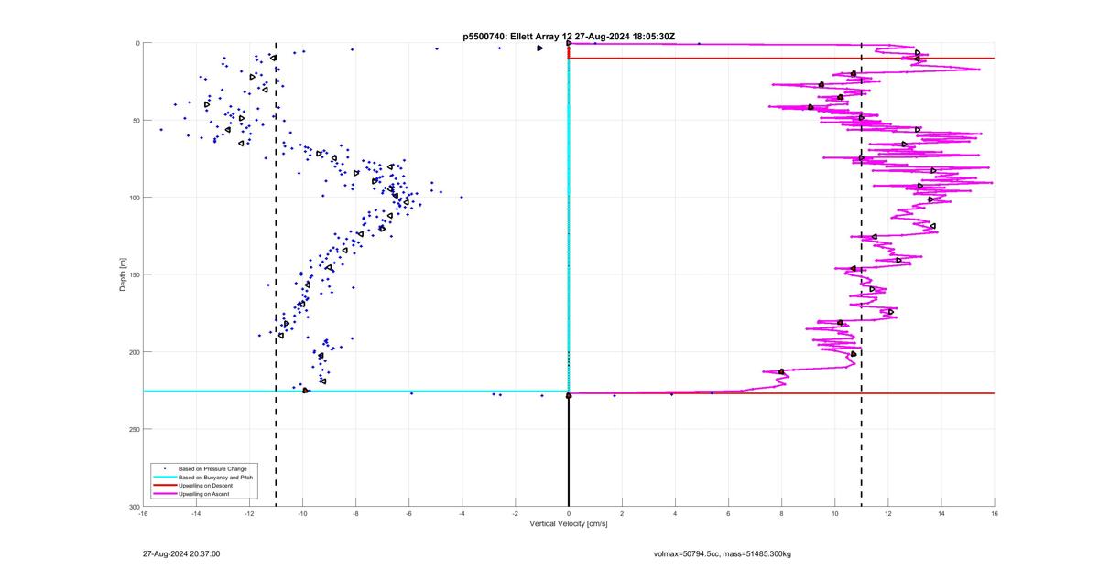Click y-axis tick label '50'
This screenshot has height=569, width=1099.
click(x=136, y=120)
